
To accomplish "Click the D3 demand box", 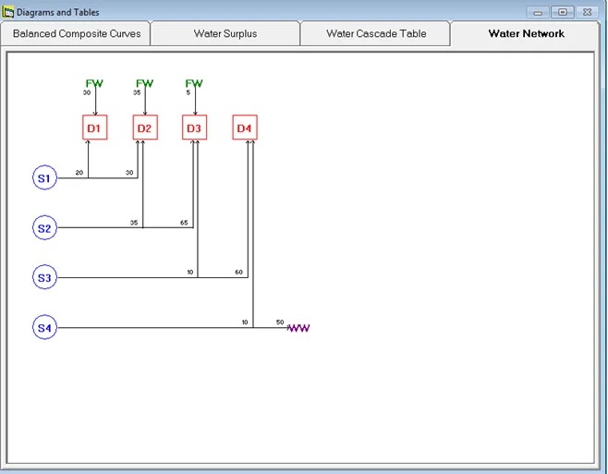I will [194, 128].
